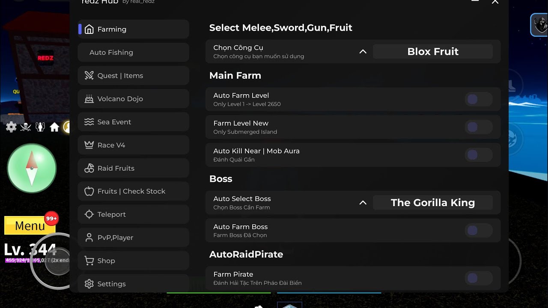
Task: Select the Sea Event tab
Action: coord(134,121)
